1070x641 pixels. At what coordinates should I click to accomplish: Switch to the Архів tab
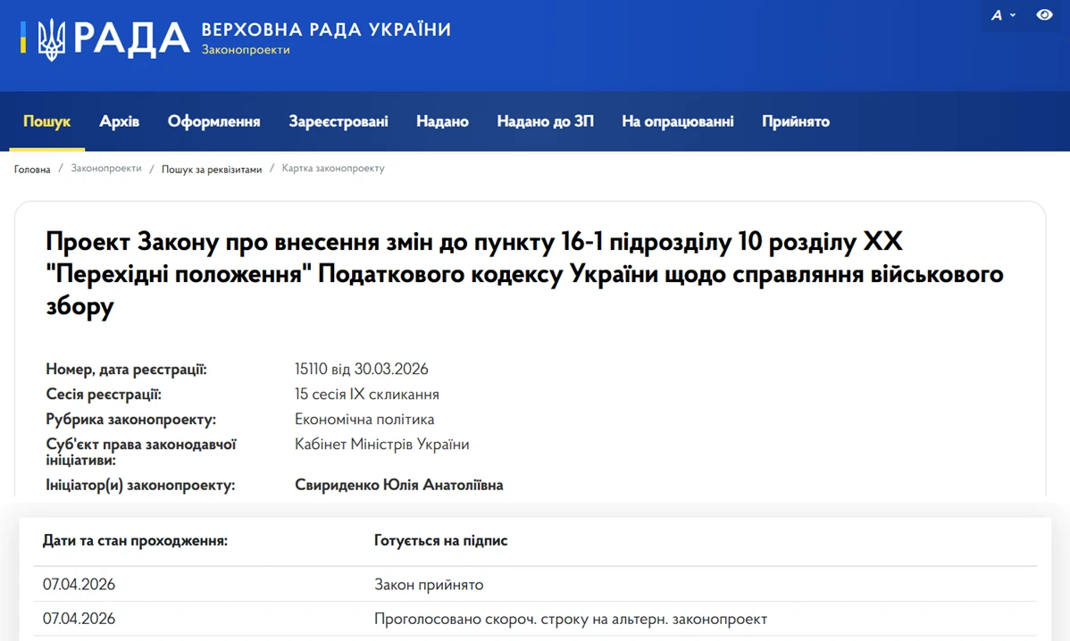click(x=119, y=121)
